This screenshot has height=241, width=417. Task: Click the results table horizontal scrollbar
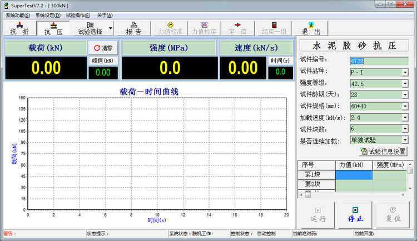[x=354, y=194]
